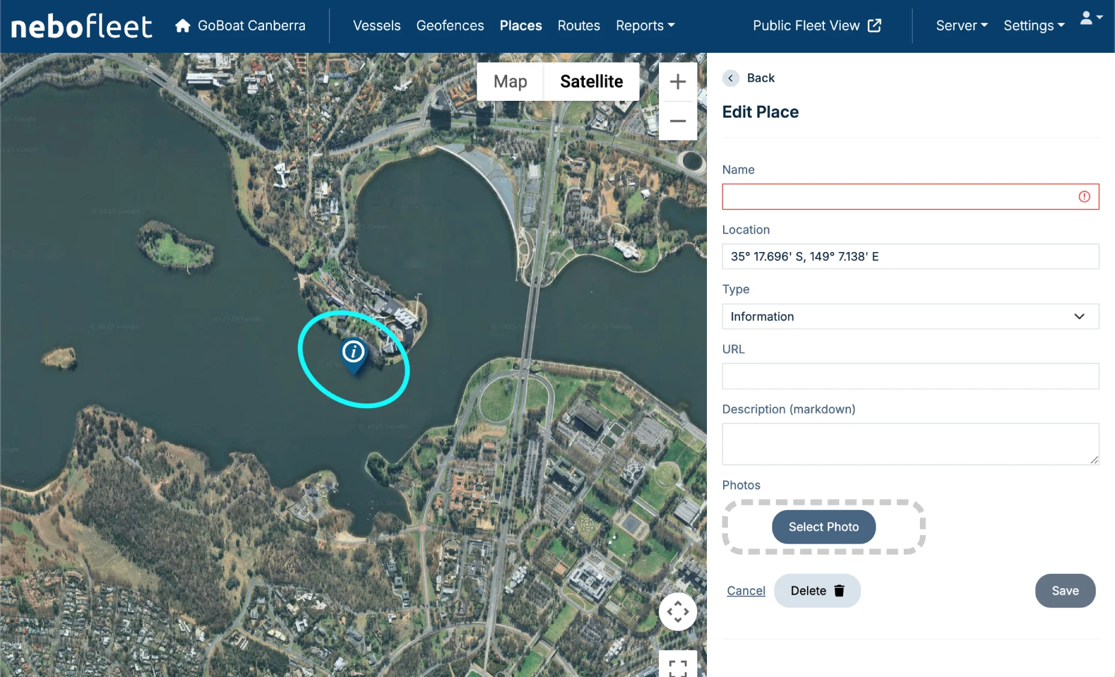Open the user account menu

point(1090,19)
